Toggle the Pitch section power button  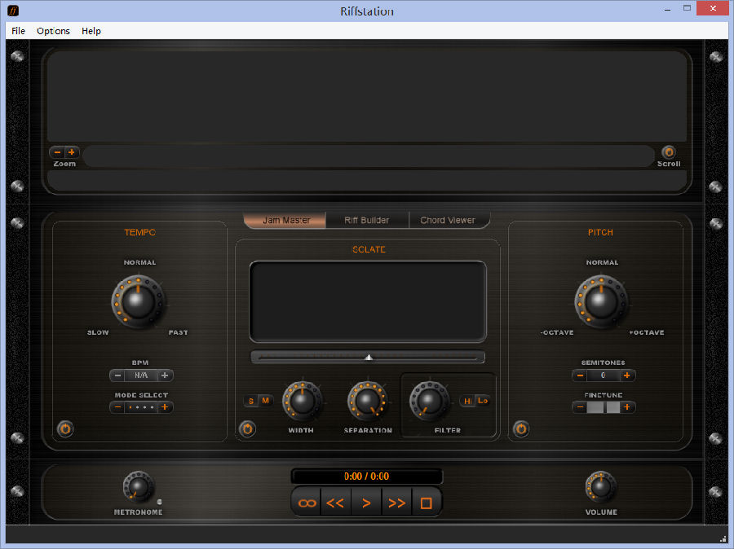point(521,428)
